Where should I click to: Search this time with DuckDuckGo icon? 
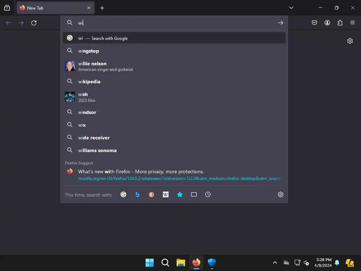click(152, 194)
